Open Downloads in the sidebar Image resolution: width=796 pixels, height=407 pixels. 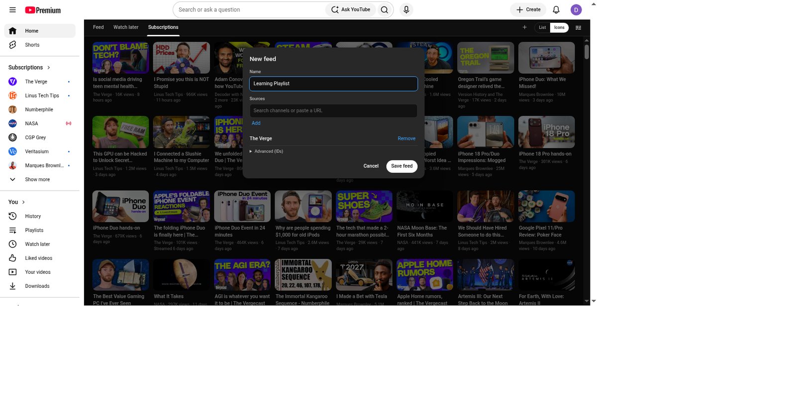(40, 286)
